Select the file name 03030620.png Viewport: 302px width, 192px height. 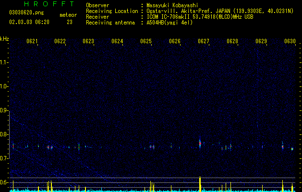click(26, 13)
